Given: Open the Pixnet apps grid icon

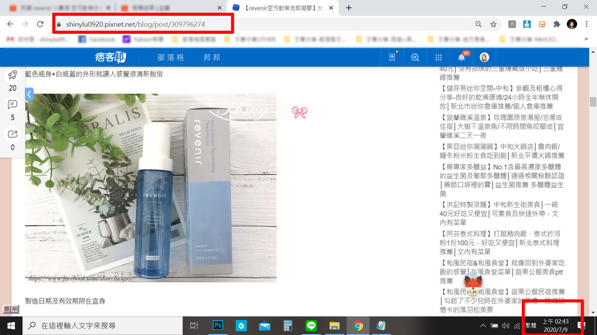Looking at the screenshot, I should pyautogui.click(x=438, y=58).
